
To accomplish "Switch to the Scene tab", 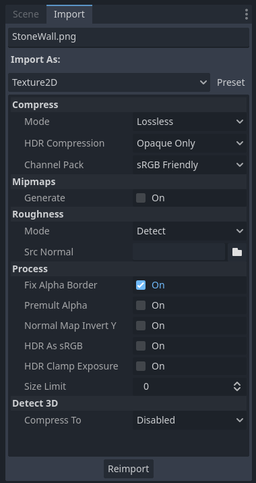I will 26,14.
